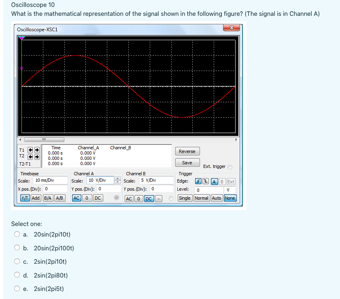Set trigger source to A
Image resolution: width=340 pixels, height=299 pixels.
point(214,181)
